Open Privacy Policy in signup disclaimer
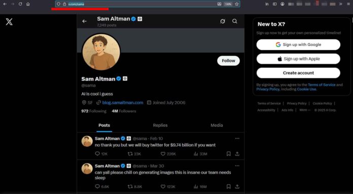This screenshot has width=353, height=194. coord(268,89)
